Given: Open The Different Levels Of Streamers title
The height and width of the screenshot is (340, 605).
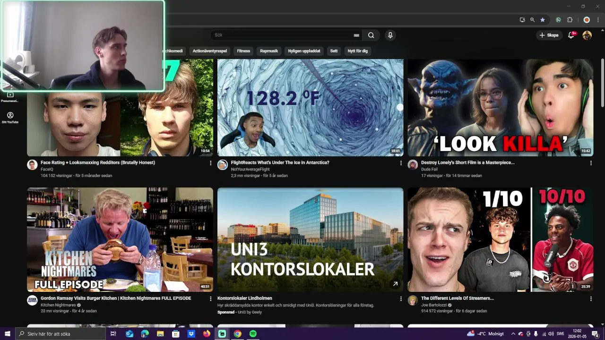Looking at the screenshot, I should [x=457, y=298].
